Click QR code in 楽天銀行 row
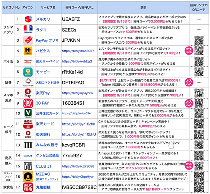This screenshot has height=194, width=210. tap(199, 134)
